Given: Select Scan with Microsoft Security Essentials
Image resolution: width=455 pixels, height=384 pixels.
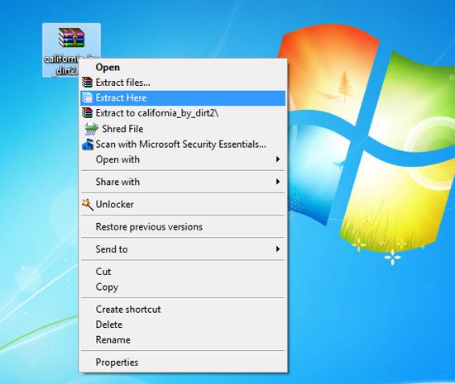Looking at the screenshot, I should point(183,145).
